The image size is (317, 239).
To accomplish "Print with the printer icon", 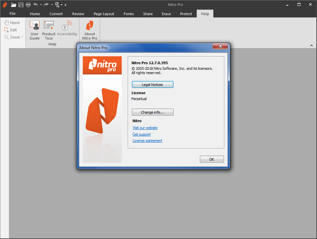I will [28, 5].
